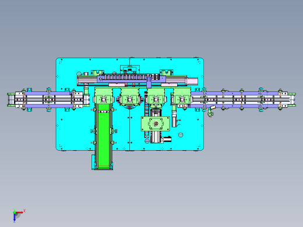Image resolution: width=303 pixels, height=227 pixels.
Task: Select the leftmost green station block above the belt
Action: (104, 96)
